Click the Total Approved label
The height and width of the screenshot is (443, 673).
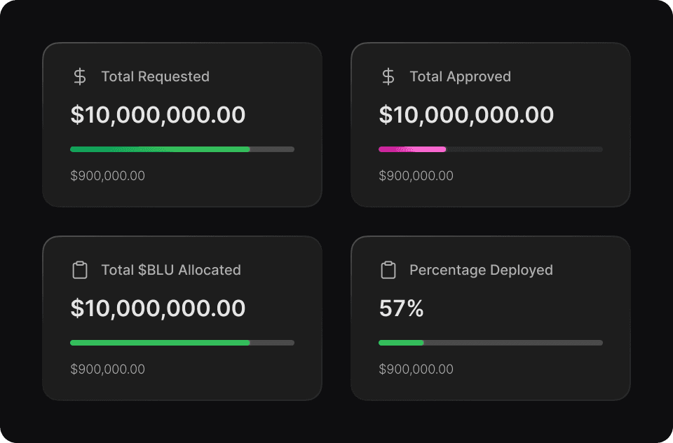pos(460,76)
